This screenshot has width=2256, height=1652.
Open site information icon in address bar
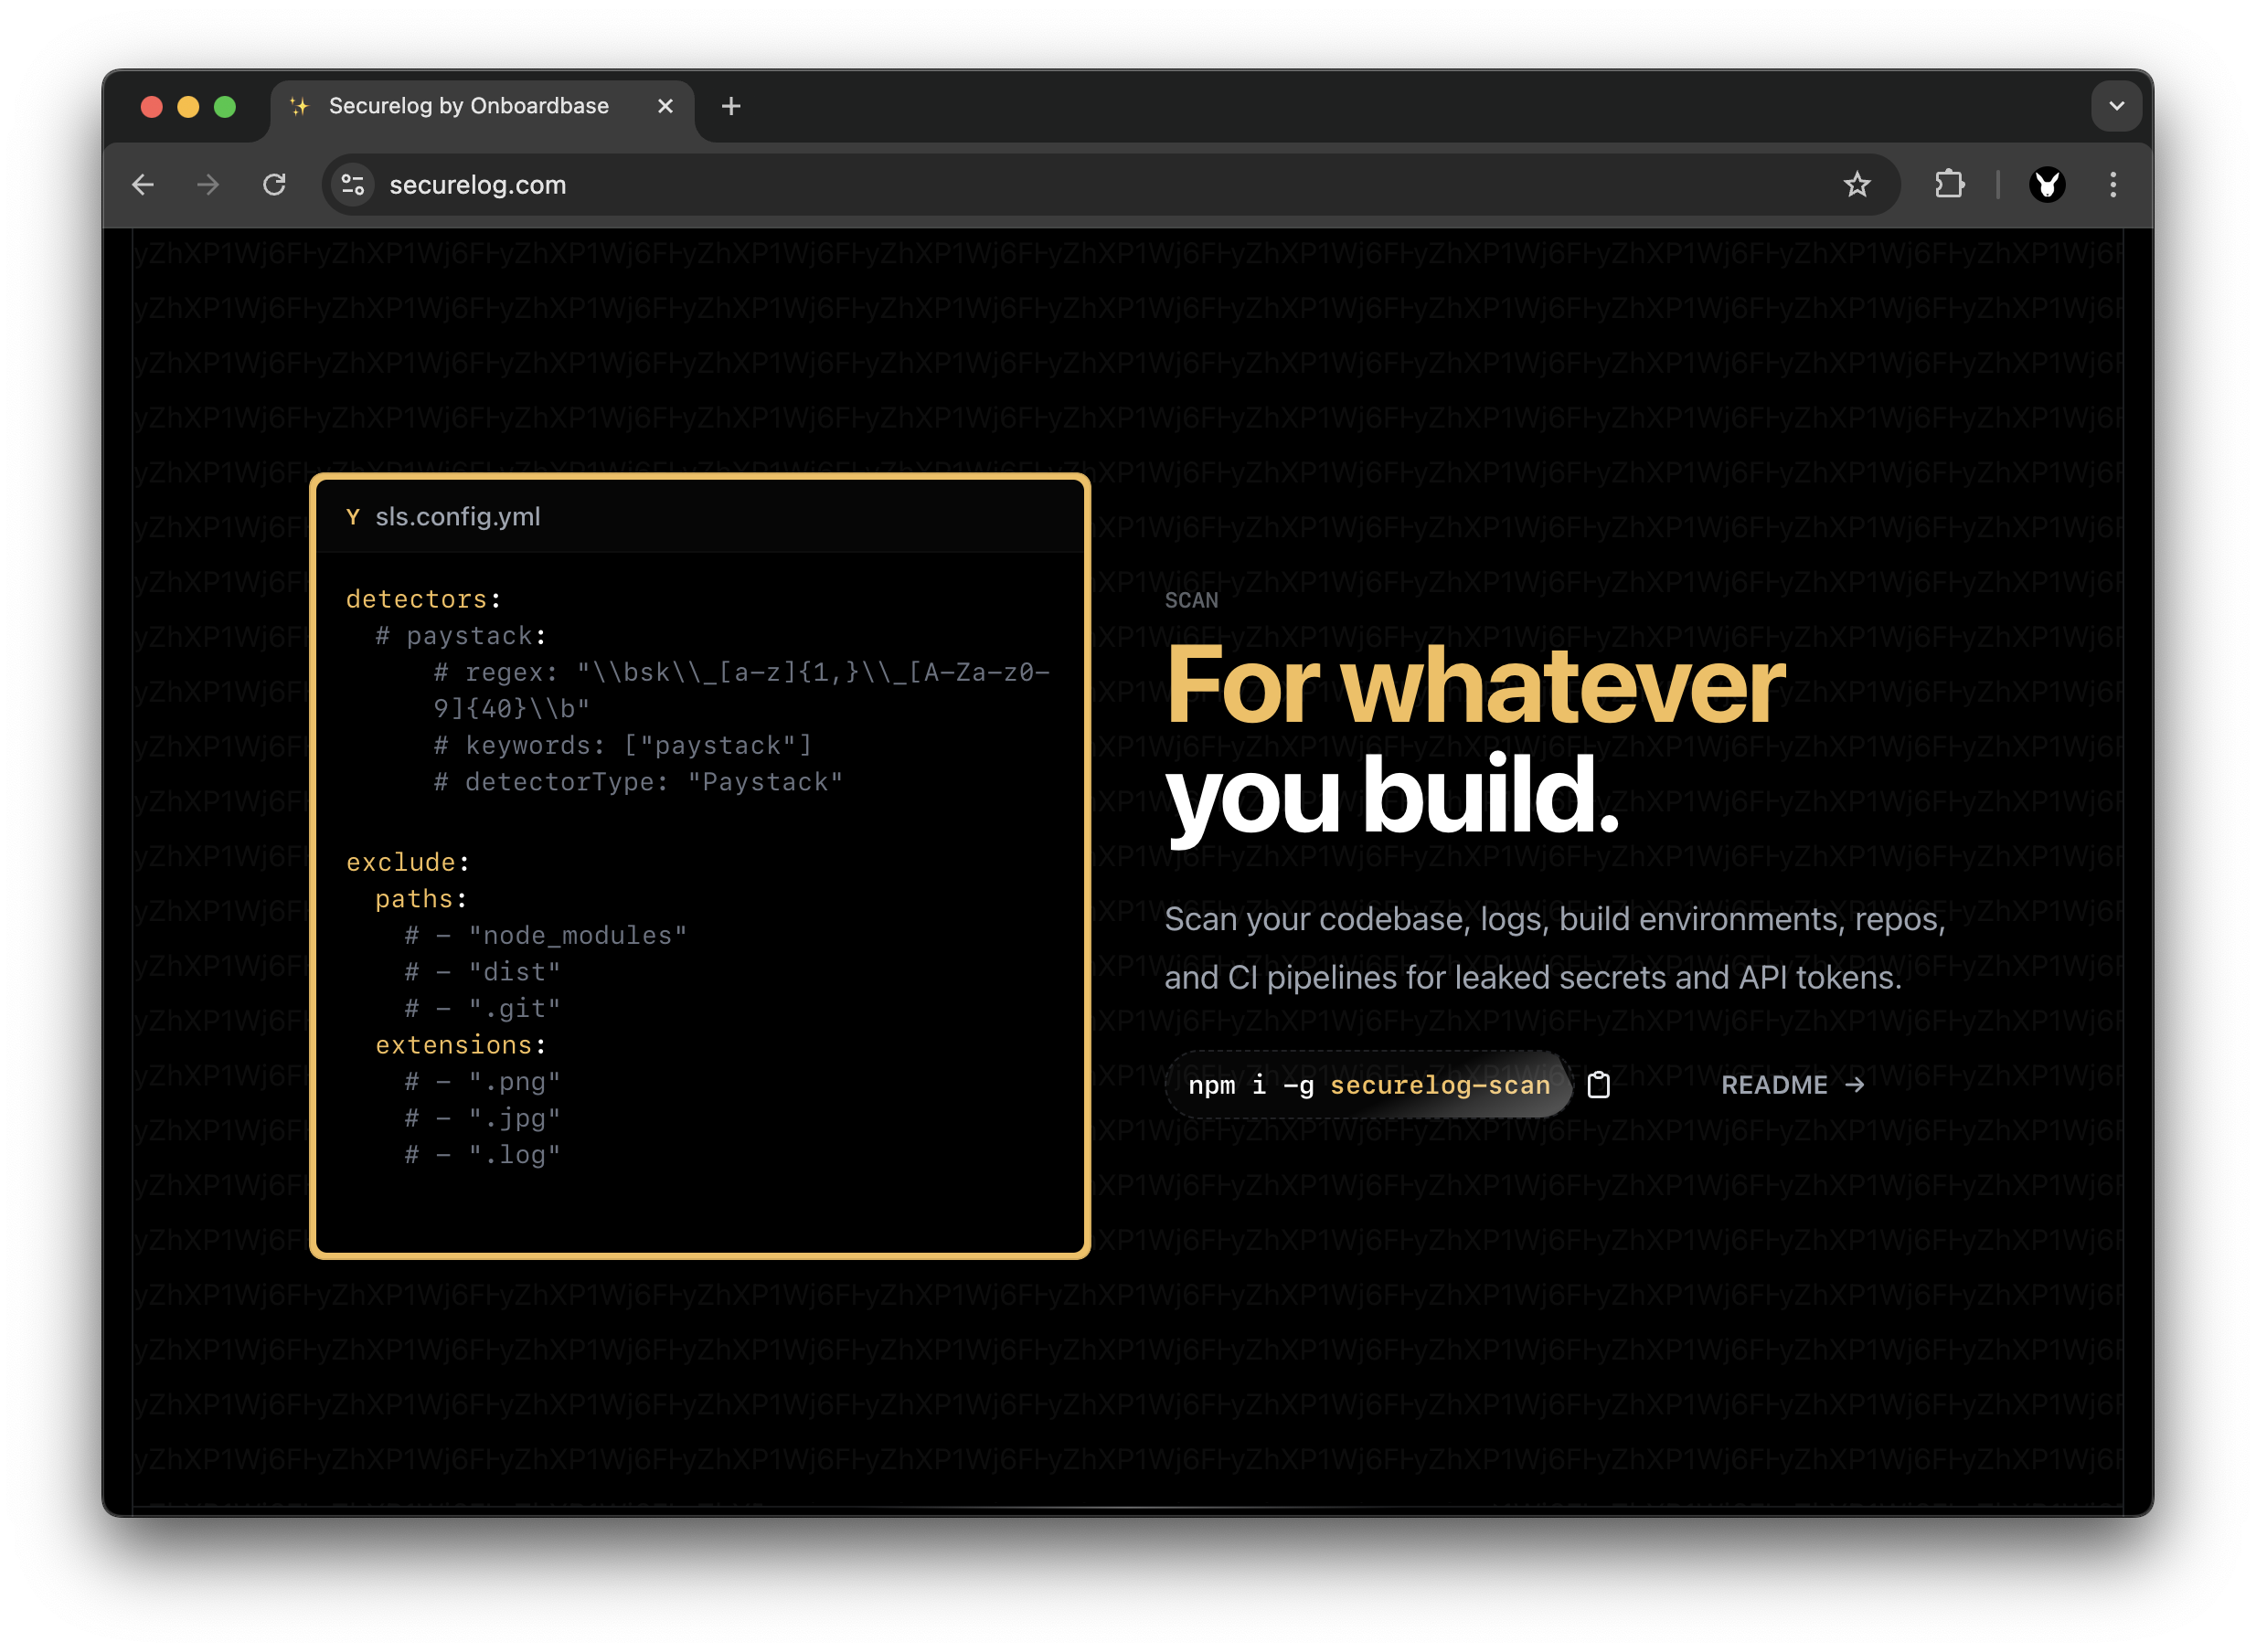[353, 185]
